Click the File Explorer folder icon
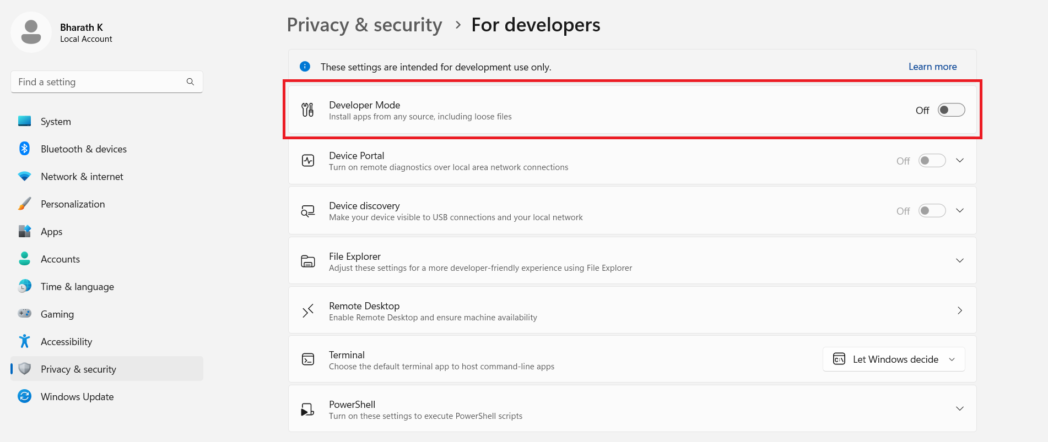The image size is (1048, 442). 308,261
